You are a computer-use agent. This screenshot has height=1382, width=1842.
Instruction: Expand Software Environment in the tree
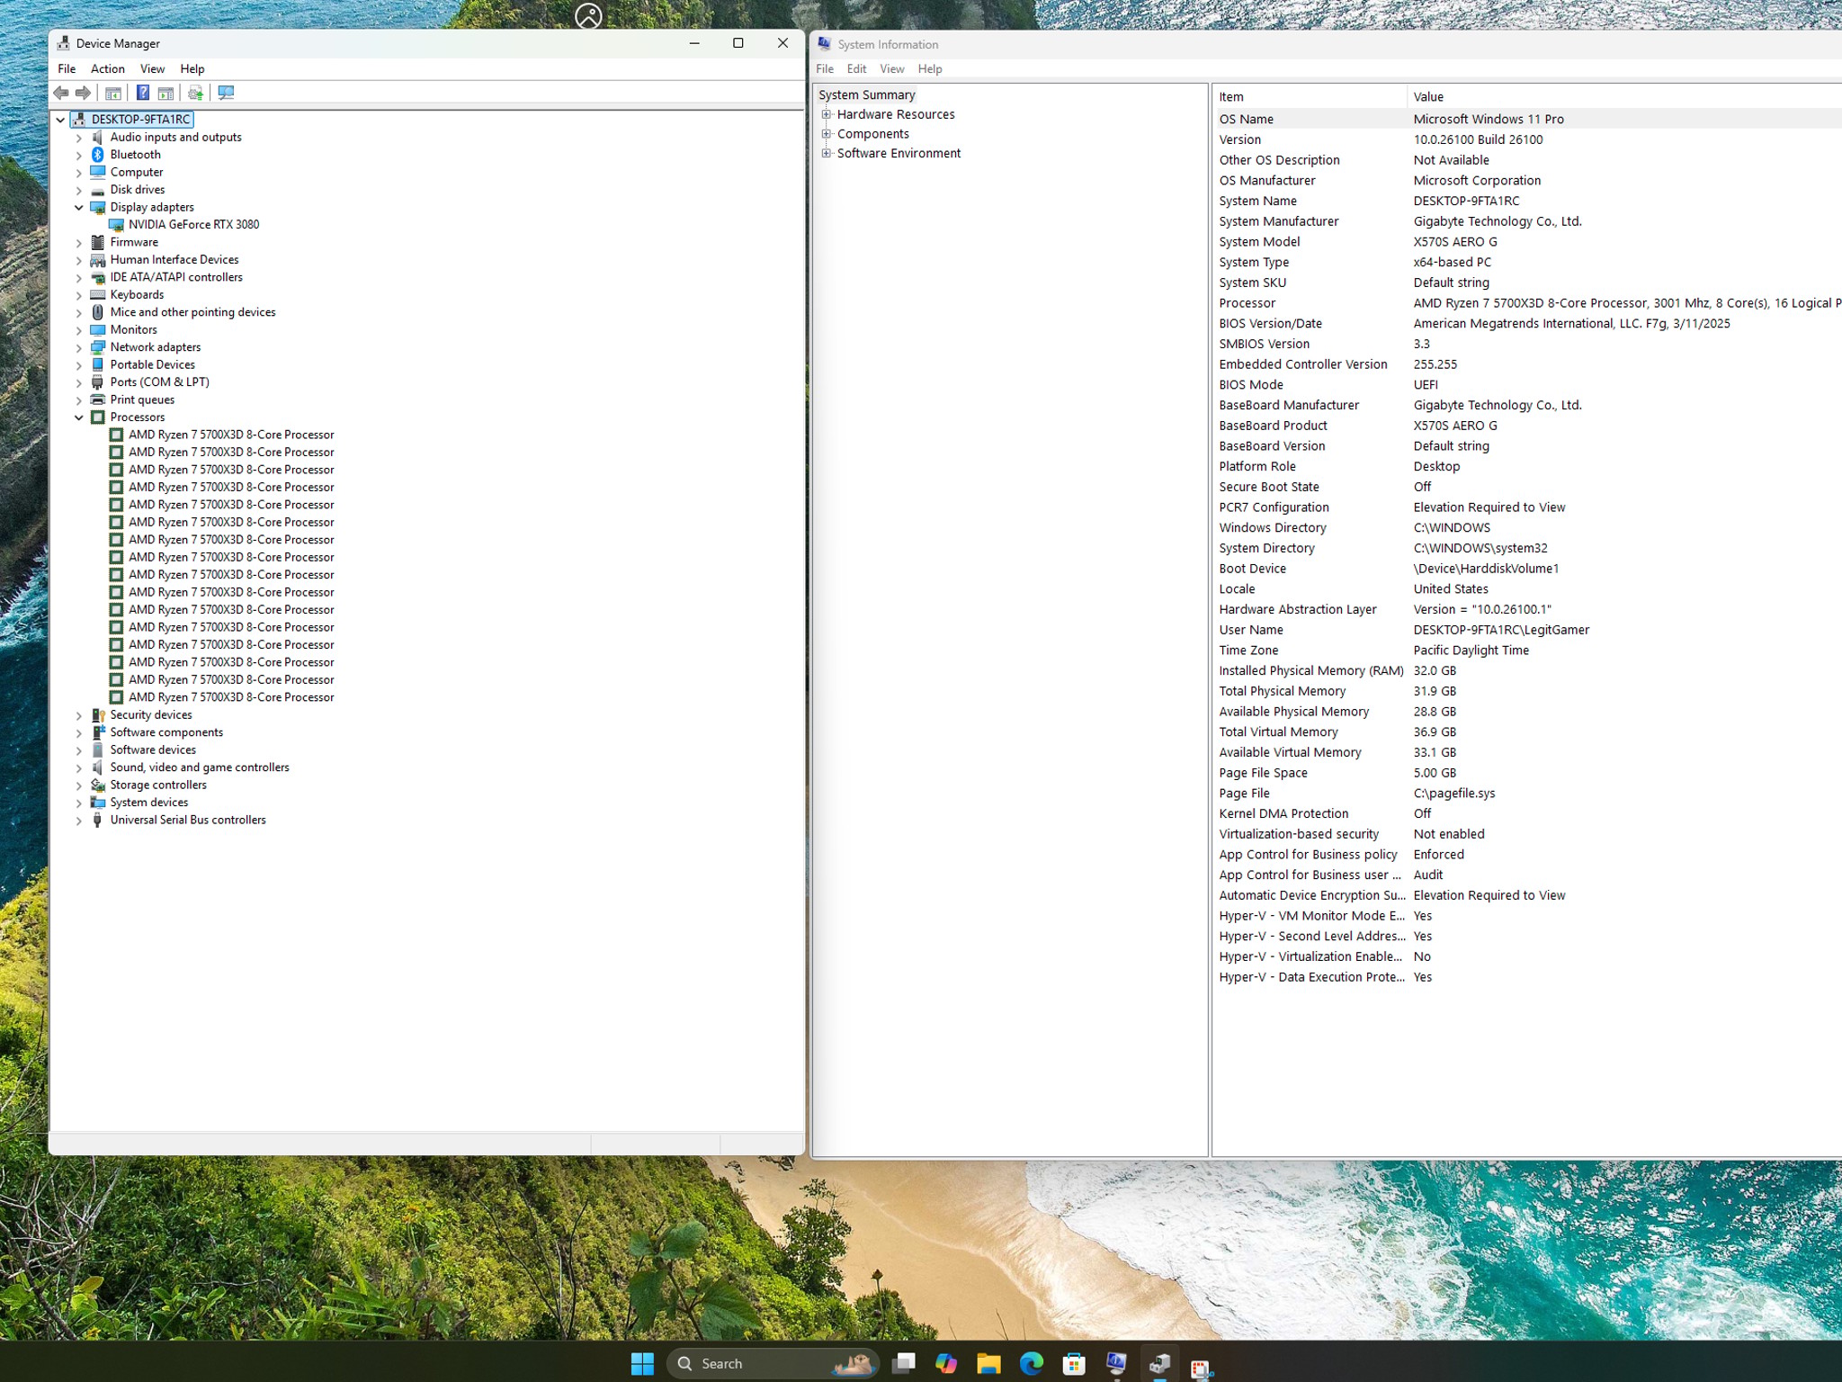[826, 153]
